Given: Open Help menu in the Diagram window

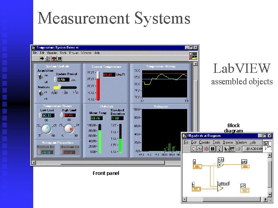Looking at the screenshot, I should [253, 143].
